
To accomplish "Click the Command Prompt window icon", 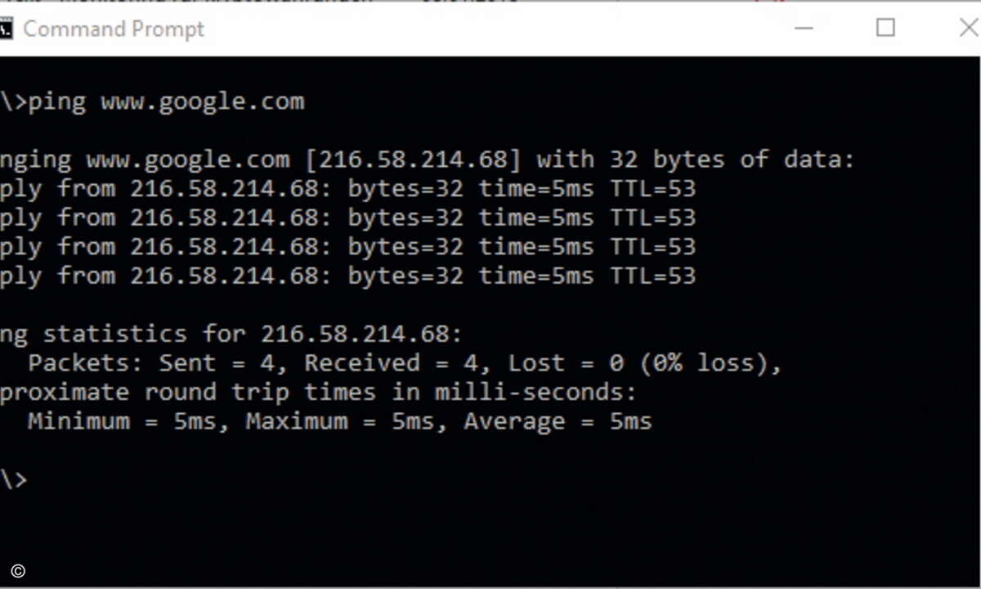I will pos(5,29).
